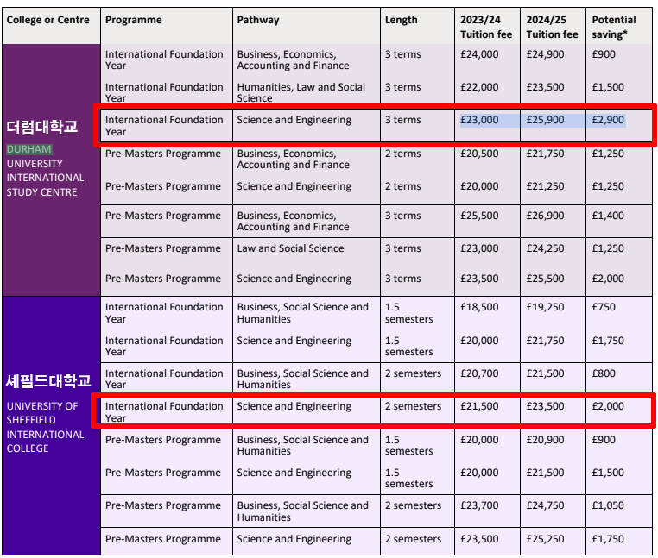Click £1,750 saving in £25,250 row
Image resolution: width=658 pixels, height=558 pixels.
tap(608, 539)
